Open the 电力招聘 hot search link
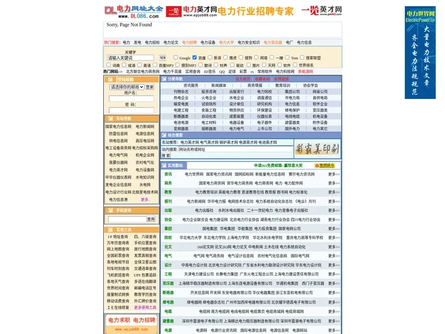 click(x=189, y=42)
